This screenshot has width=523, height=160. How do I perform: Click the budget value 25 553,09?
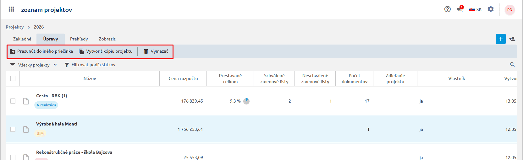(193, 157)
